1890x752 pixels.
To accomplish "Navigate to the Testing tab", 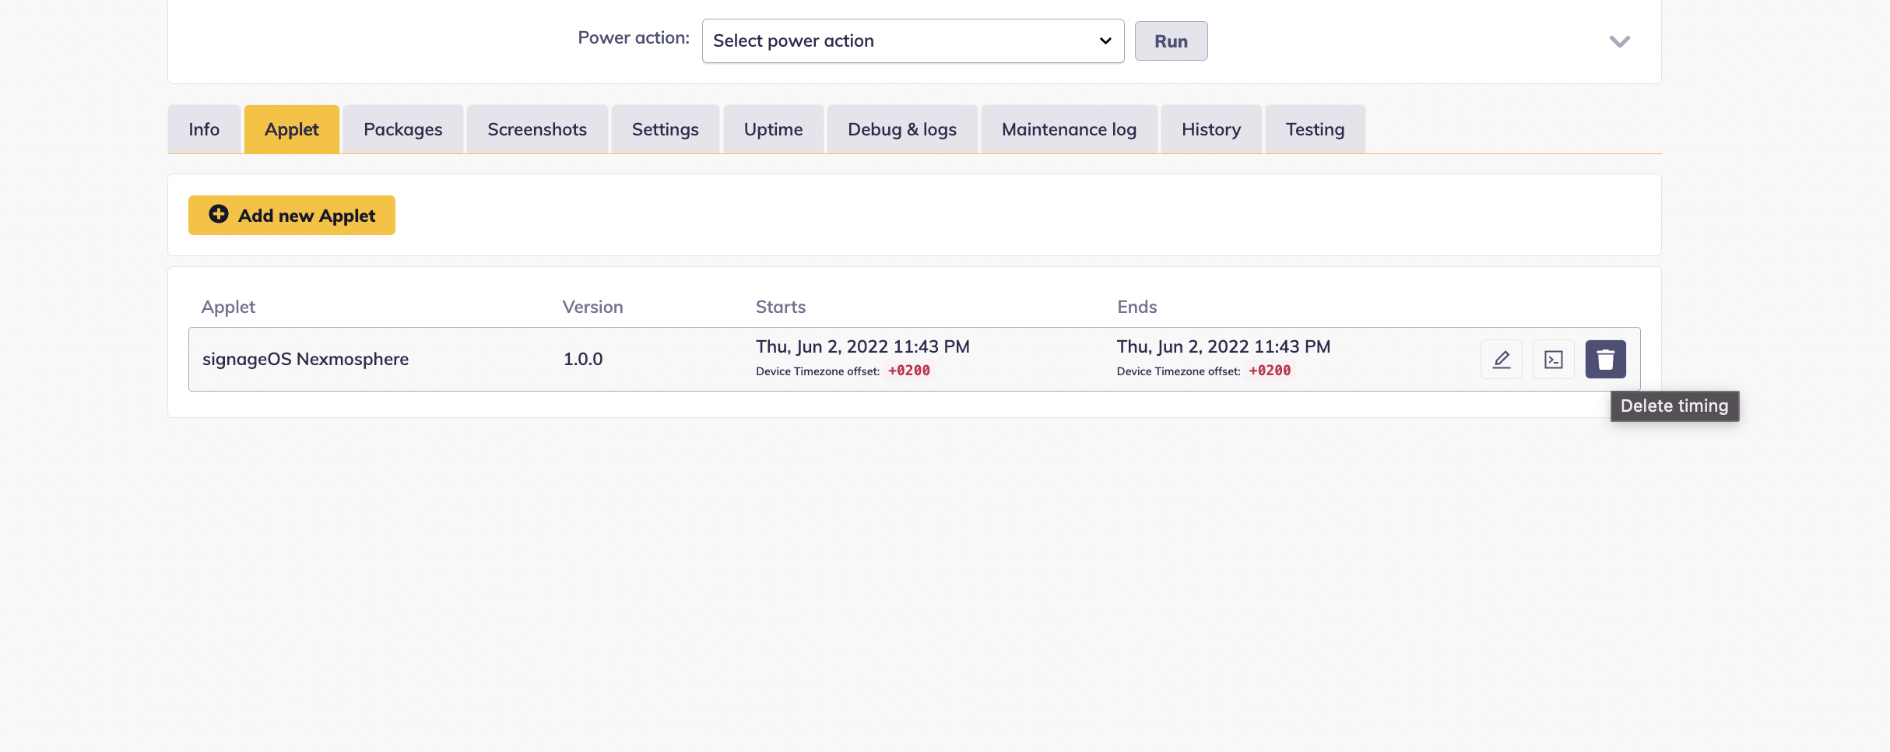I will (x=1315, y=130).
